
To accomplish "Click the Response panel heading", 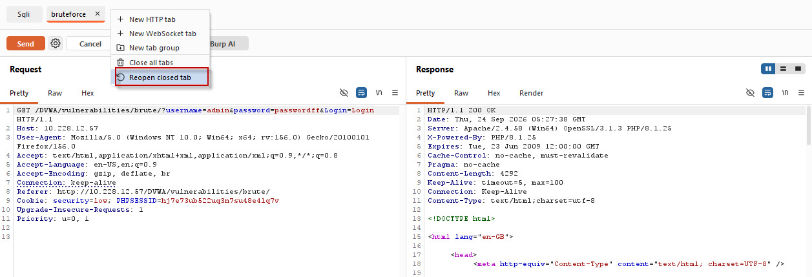I will tap(435, 69).
